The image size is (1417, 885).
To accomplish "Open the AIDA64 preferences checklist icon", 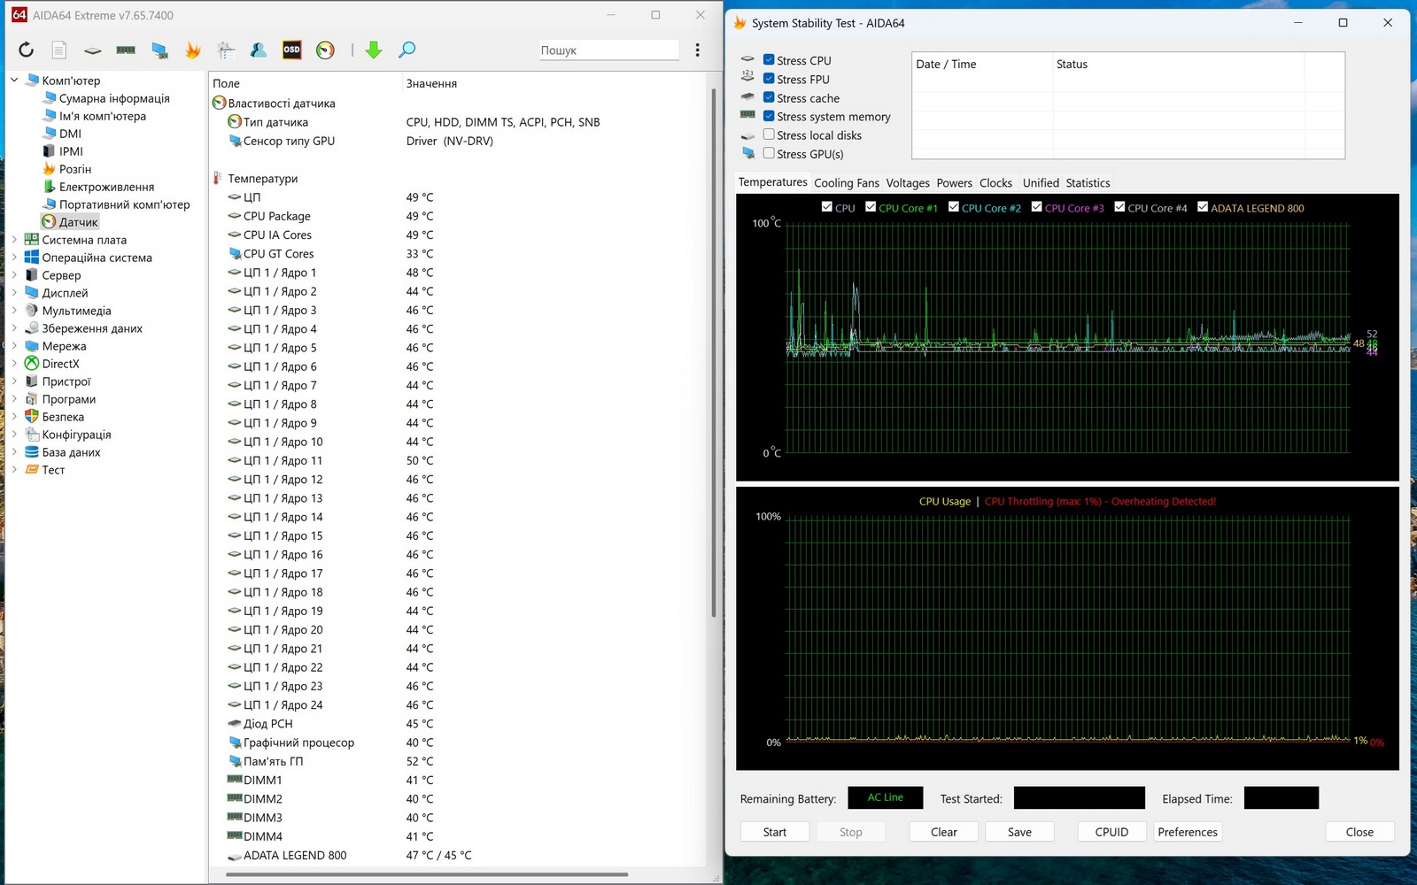I will [226, 50].
